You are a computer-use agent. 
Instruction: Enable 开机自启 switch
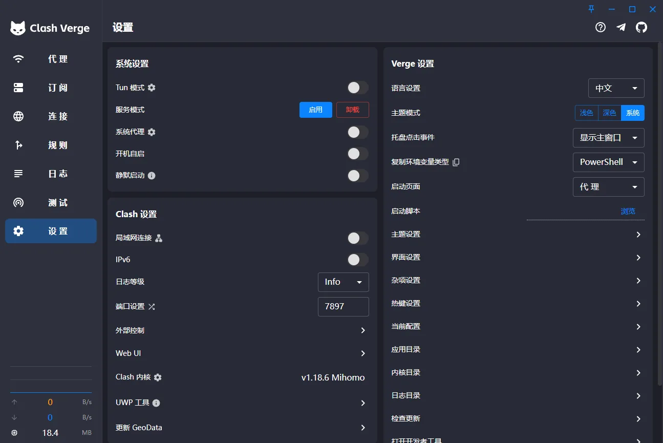coord(358,154)
